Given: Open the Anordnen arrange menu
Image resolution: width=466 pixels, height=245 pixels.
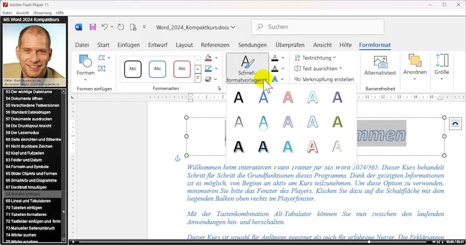Looking at the screenshot, I should coord(415,67).
